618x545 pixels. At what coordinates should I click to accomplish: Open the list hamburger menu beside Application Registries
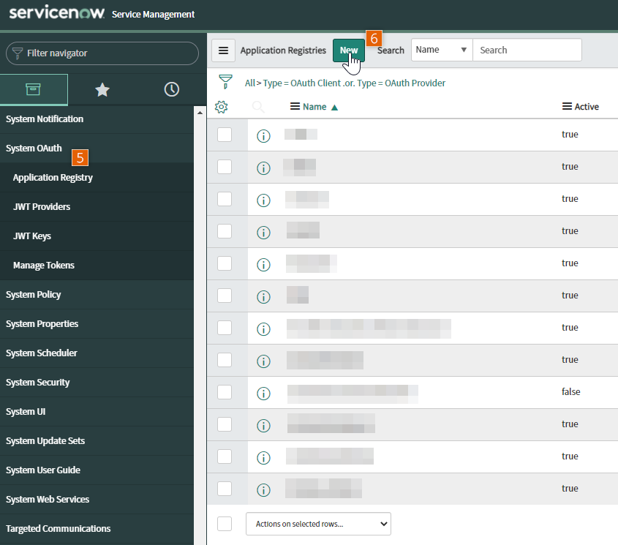[224, 50]
